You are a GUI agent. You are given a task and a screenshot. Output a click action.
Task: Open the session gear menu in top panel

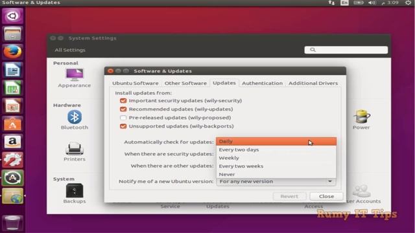(x=409, y=3)
